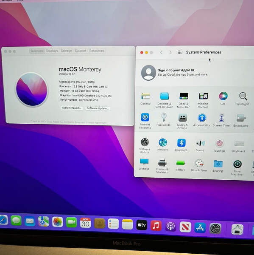This screenshot has height=255, width=254.
Task: Switch to the Storage tab
Action: [67, 51]
